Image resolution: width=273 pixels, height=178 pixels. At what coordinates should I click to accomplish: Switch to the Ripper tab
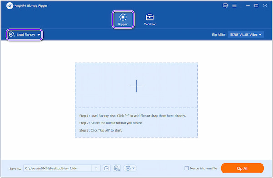pyautogui.click(x=123, y=19)
